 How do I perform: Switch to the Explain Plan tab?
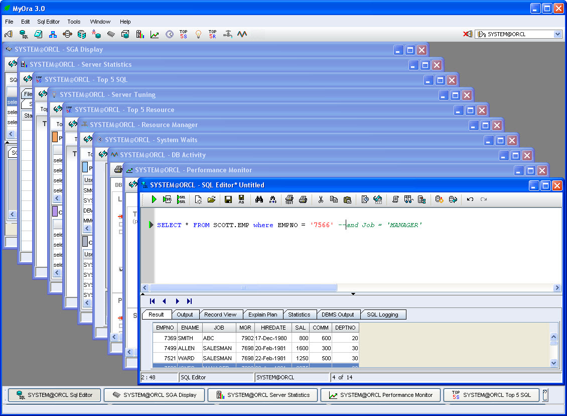tap(262, 315)
